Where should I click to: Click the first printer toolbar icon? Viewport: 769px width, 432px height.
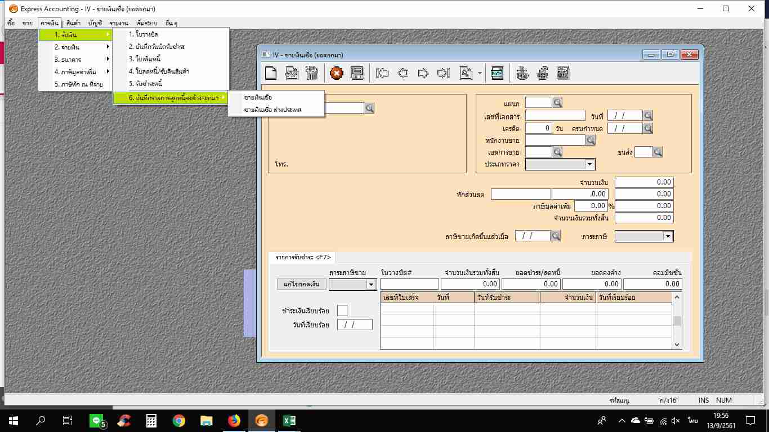pyautogui.click(x=522, y=73)
